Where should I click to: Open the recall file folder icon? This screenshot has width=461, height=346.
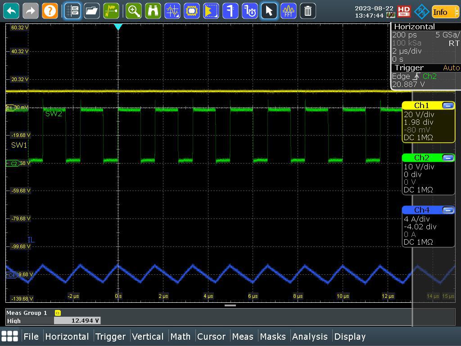coord(91,11)
